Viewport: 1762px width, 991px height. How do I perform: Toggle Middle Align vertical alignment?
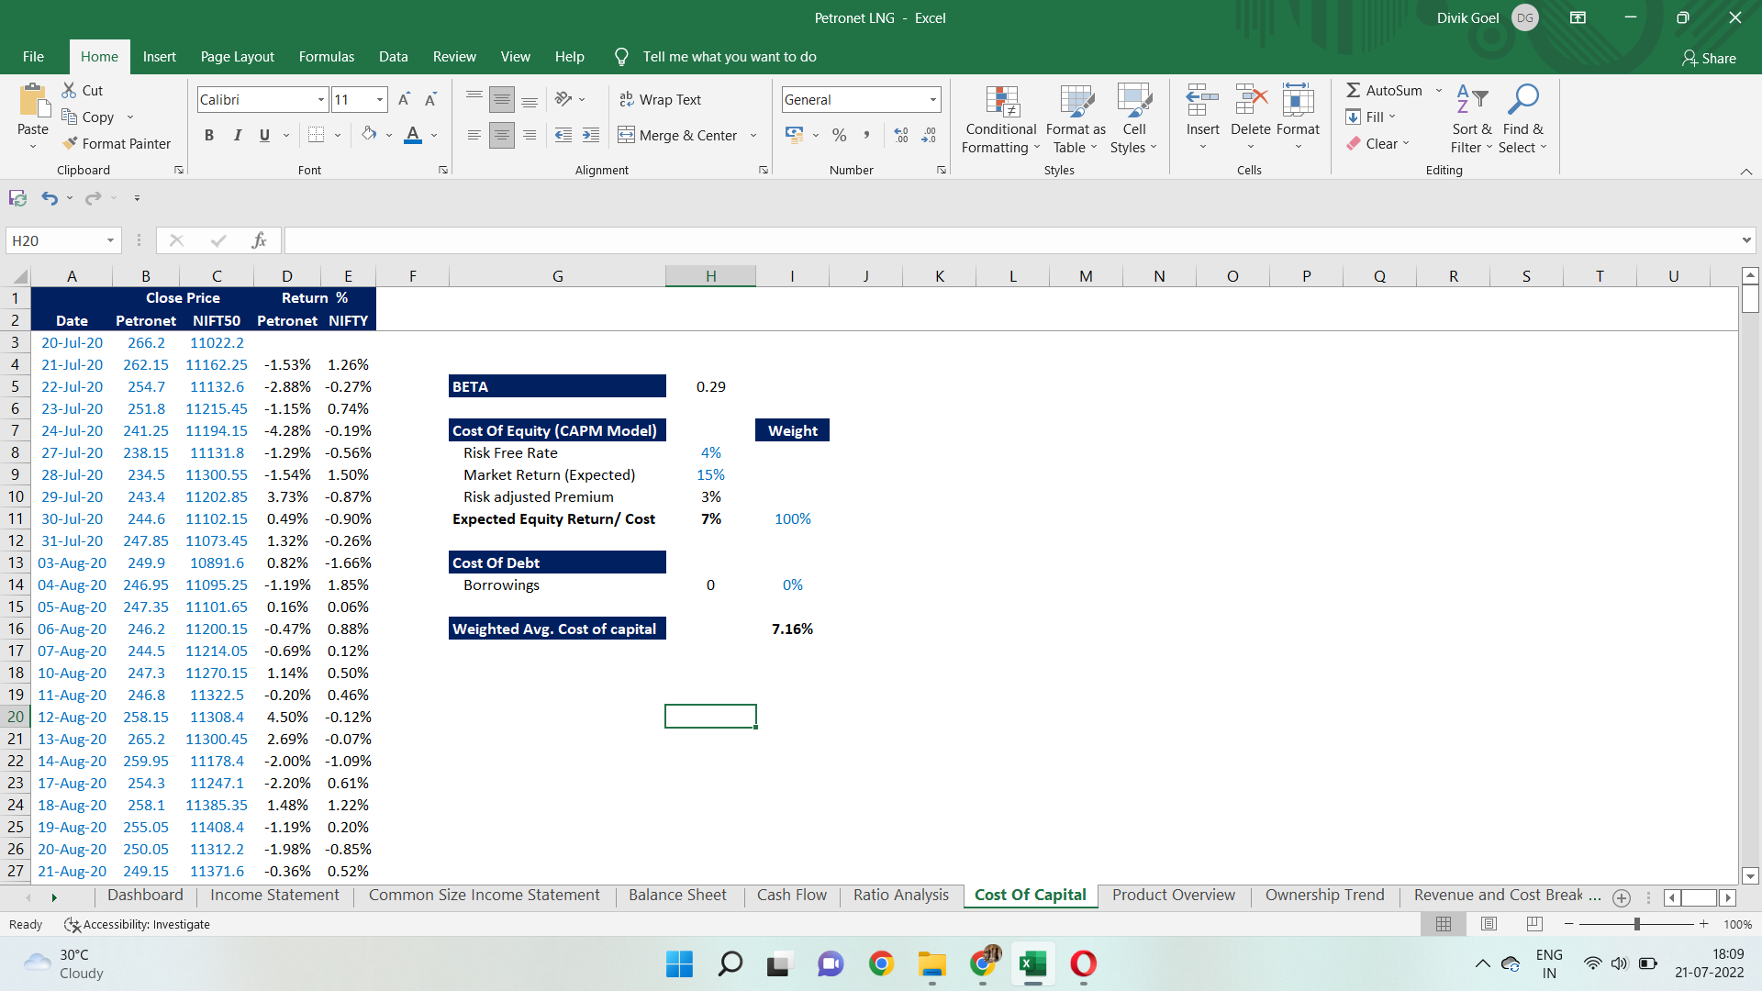[x=501, y=99]
